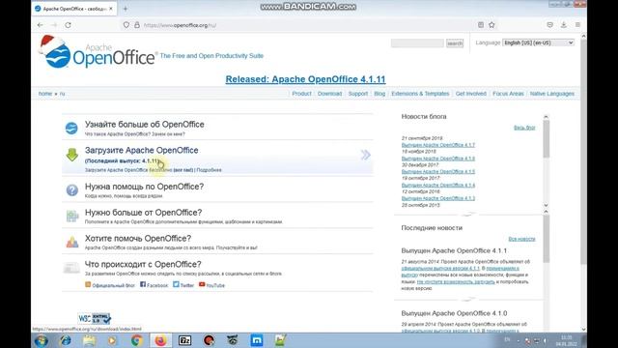Image resolution: width=618 pixels, height=348 pixels.
Task: Open the Get Involved menu item
Action: coord(471,94)
